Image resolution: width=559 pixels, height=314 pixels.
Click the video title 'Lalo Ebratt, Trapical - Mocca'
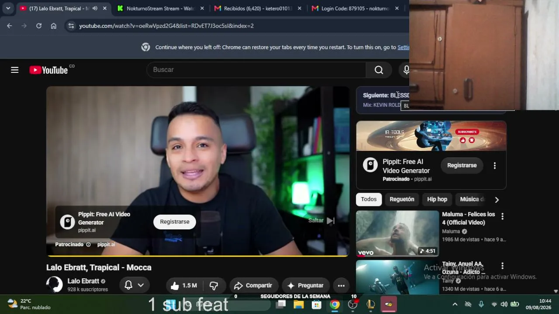pos(99,267)
